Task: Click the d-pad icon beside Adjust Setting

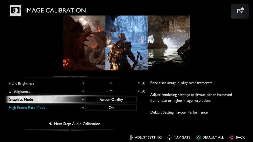Action: click(x=131, y=137)
